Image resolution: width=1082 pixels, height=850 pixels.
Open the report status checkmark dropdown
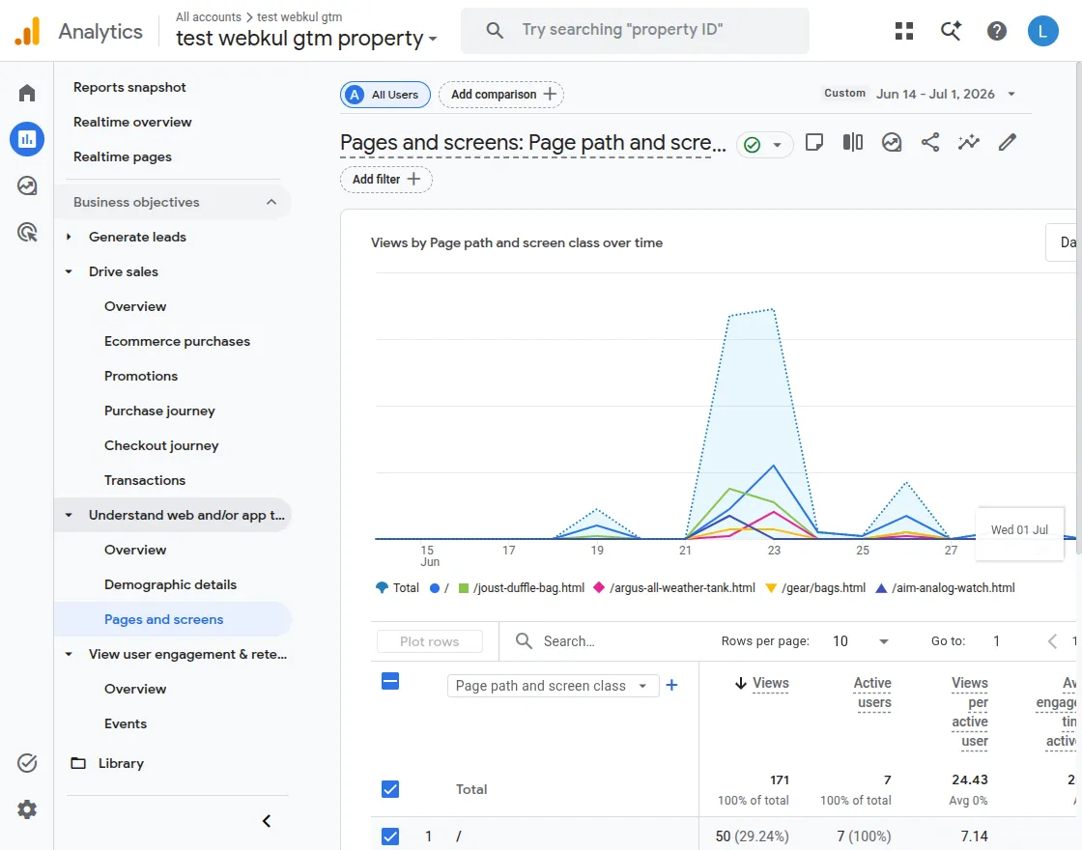764,144
